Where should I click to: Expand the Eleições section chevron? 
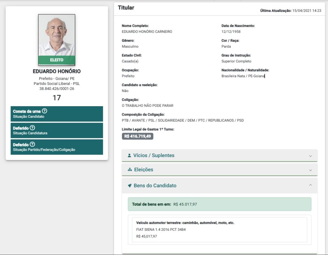point(310,170)
